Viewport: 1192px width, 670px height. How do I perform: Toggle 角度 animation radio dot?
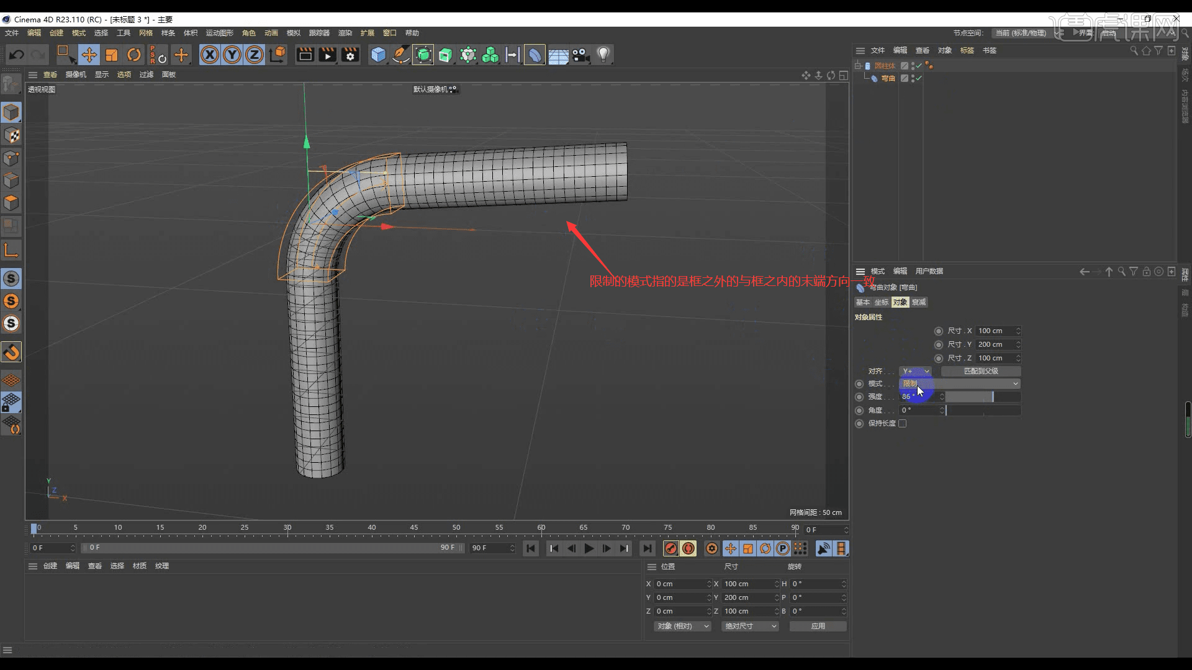(x=859, y=410)
